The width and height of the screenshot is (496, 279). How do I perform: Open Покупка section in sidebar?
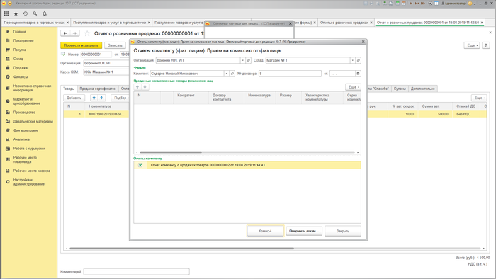coord(20,50)
